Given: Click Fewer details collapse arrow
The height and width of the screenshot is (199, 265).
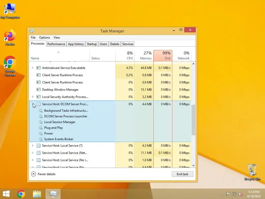Looking at the screenshot, I should click(33, 174).
